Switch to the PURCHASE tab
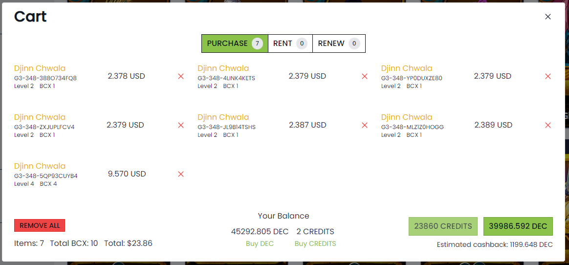This screenshot has width=569, height=265. click(x=235, y=44)
